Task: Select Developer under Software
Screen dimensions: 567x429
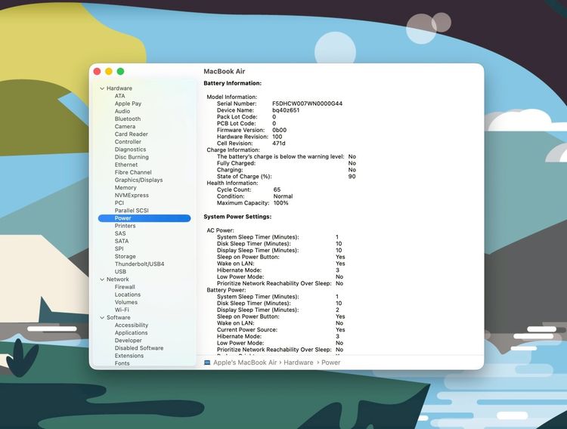Action: 129,341
